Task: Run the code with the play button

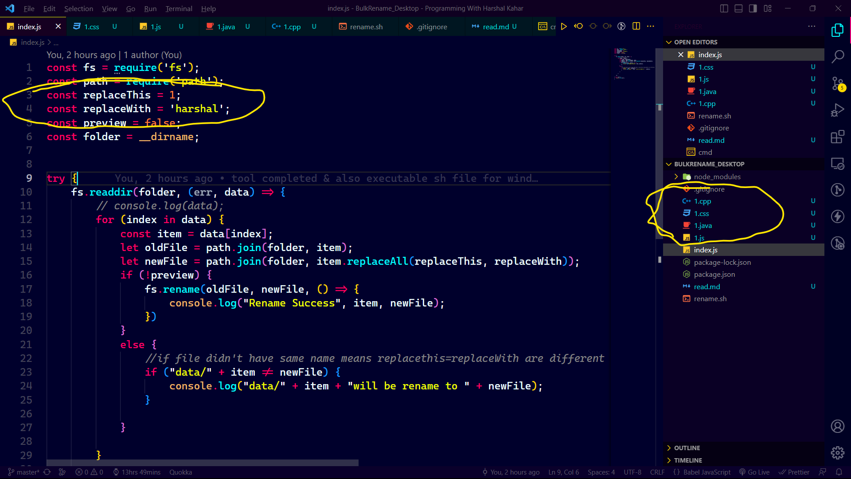Action: coord(563,26)
